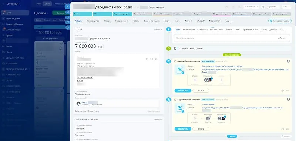This screenshot has width=296, height=141.
Task: Click the avatar of responsible Елена
Action: coord(78,104)
